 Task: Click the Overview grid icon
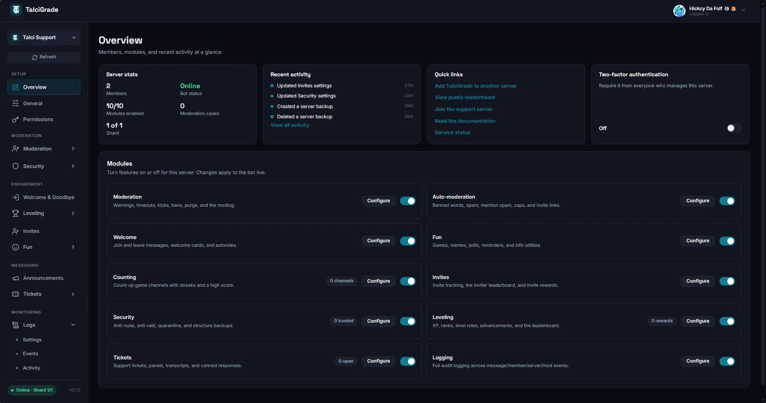(16, 87)
